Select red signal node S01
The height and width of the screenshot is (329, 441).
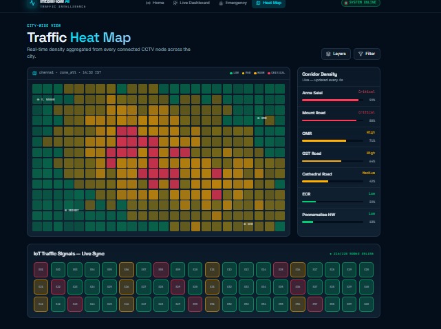(x=41, y=270)
